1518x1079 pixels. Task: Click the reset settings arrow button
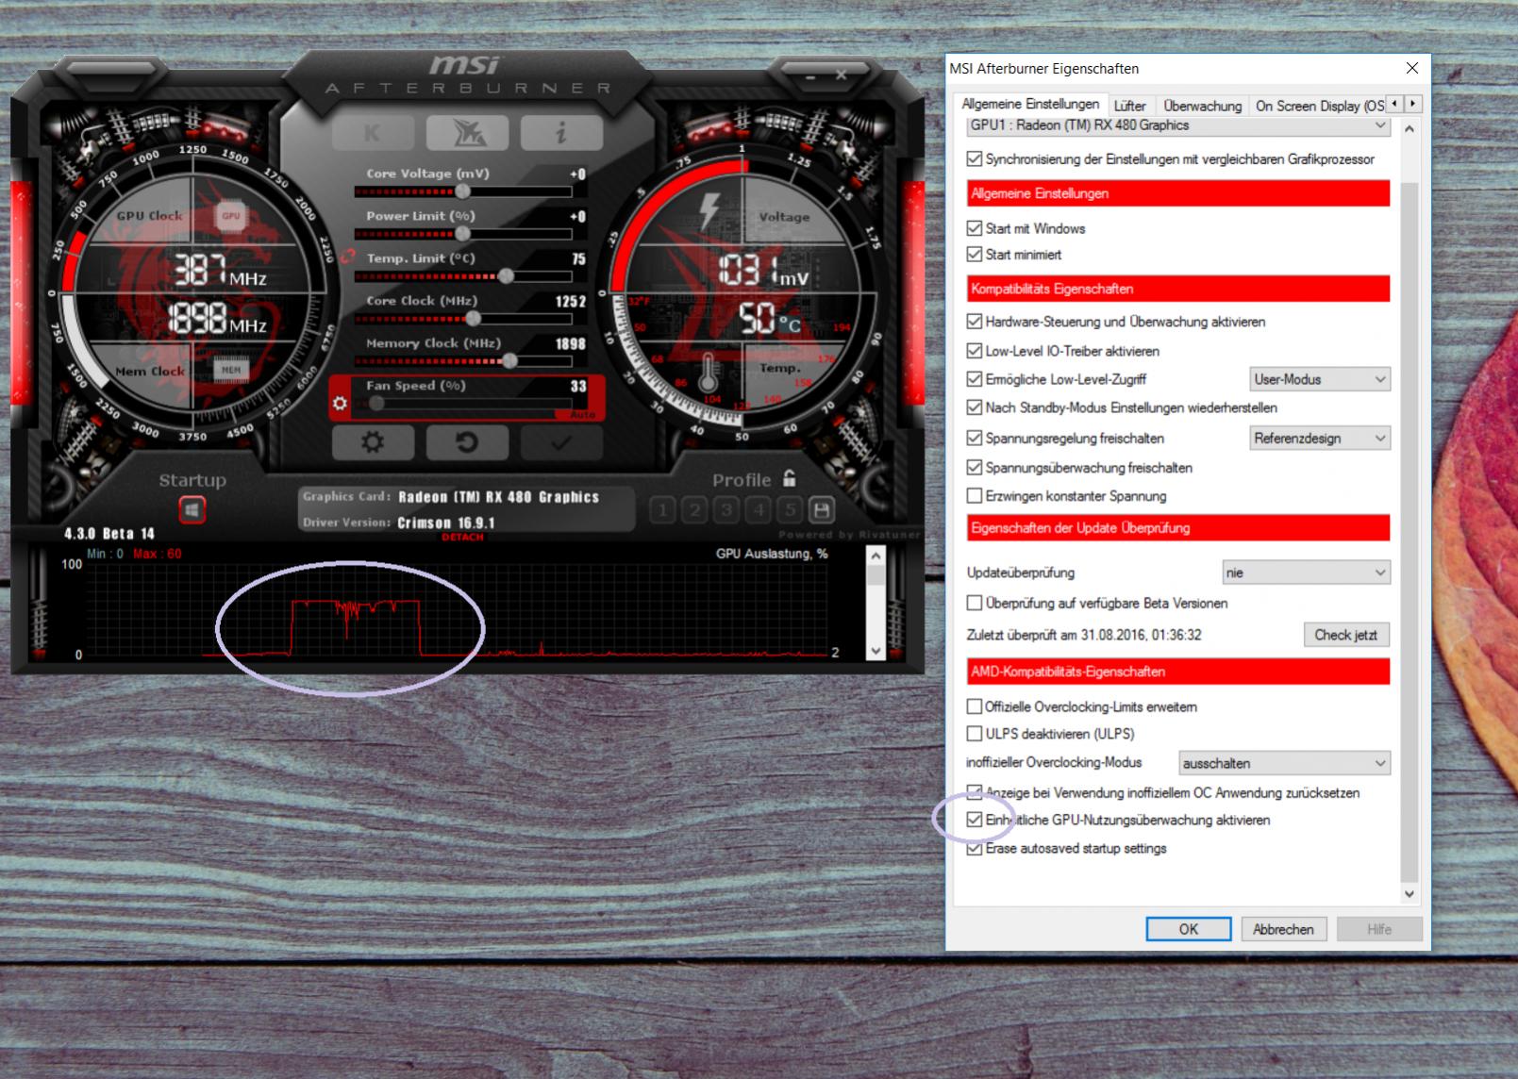pos(467,441)
